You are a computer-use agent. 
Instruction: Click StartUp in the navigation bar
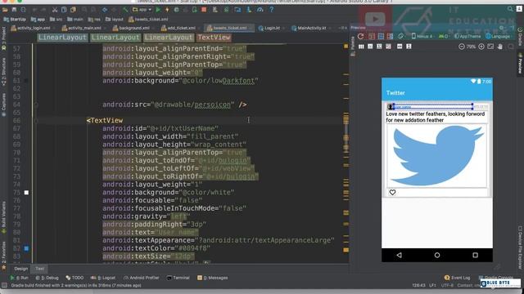15,20
